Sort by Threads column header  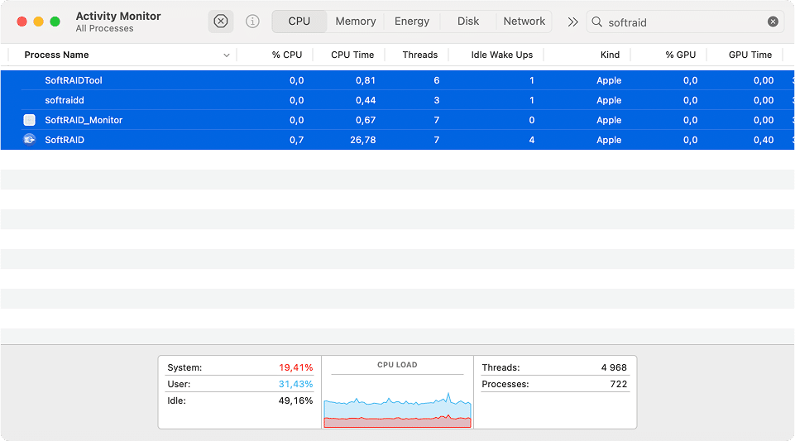pos(419,55)
